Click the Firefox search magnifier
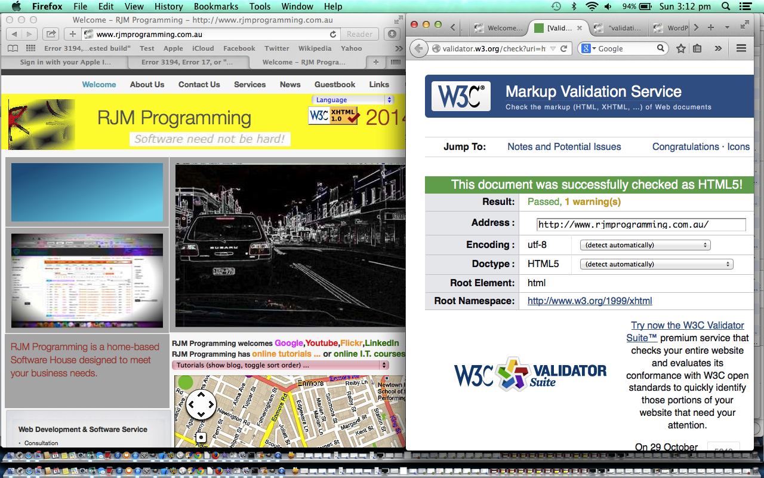 (x=661, y=48)
